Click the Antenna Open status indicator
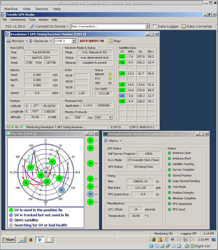Viewport: 218px width, 250px height. coord(170,153)
